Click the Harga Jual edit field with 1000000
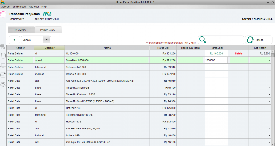Screen dimensions: 275x146 [x=216, y=60]
